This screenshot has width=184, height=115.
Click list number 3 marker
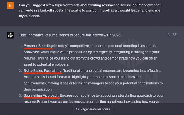coord(20,96)
